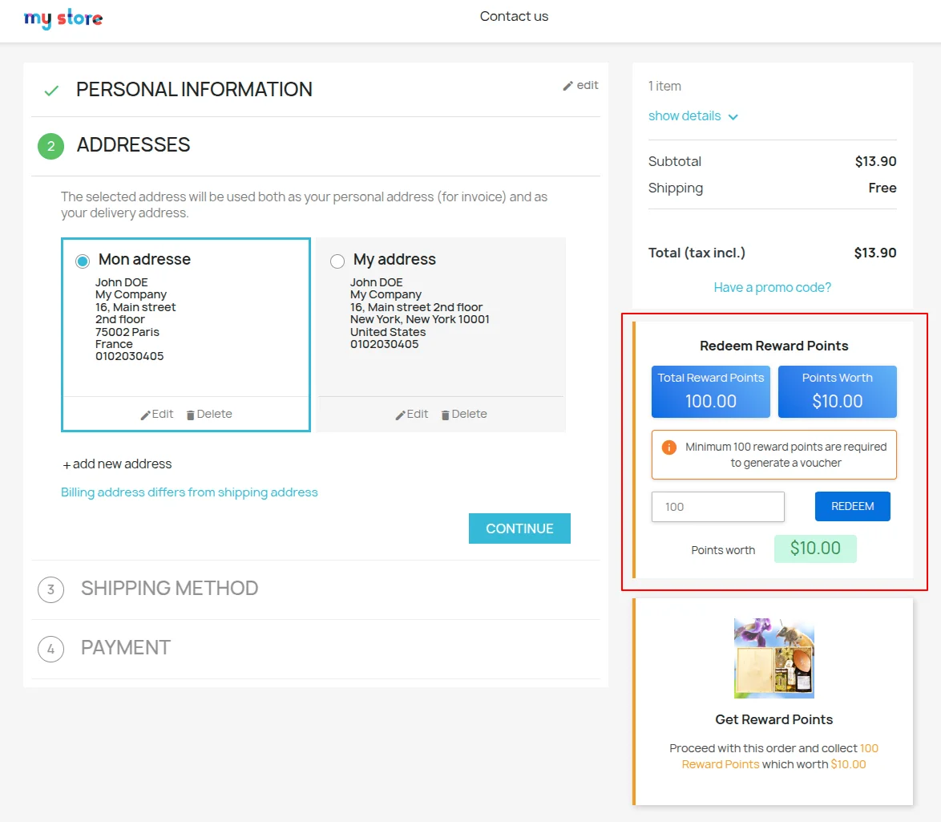The height and width of the screenshot is (822, 941).
Task: Click the green checkmark beside Personal Information
Action: pos(50,89)
